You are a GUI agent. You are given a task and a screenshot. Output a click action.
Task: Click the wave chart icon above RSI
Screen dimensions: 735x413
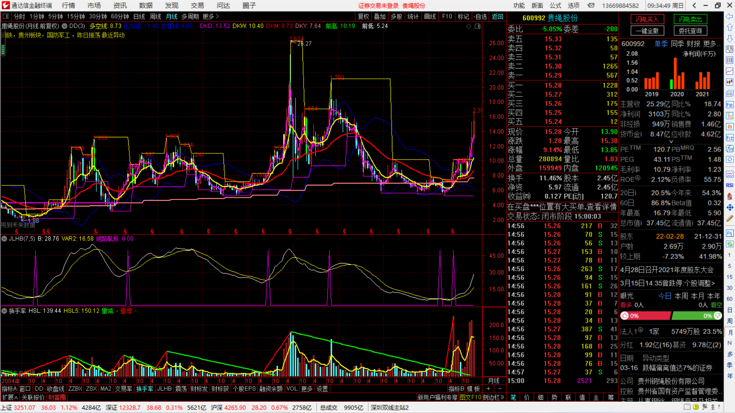(730, 174)
